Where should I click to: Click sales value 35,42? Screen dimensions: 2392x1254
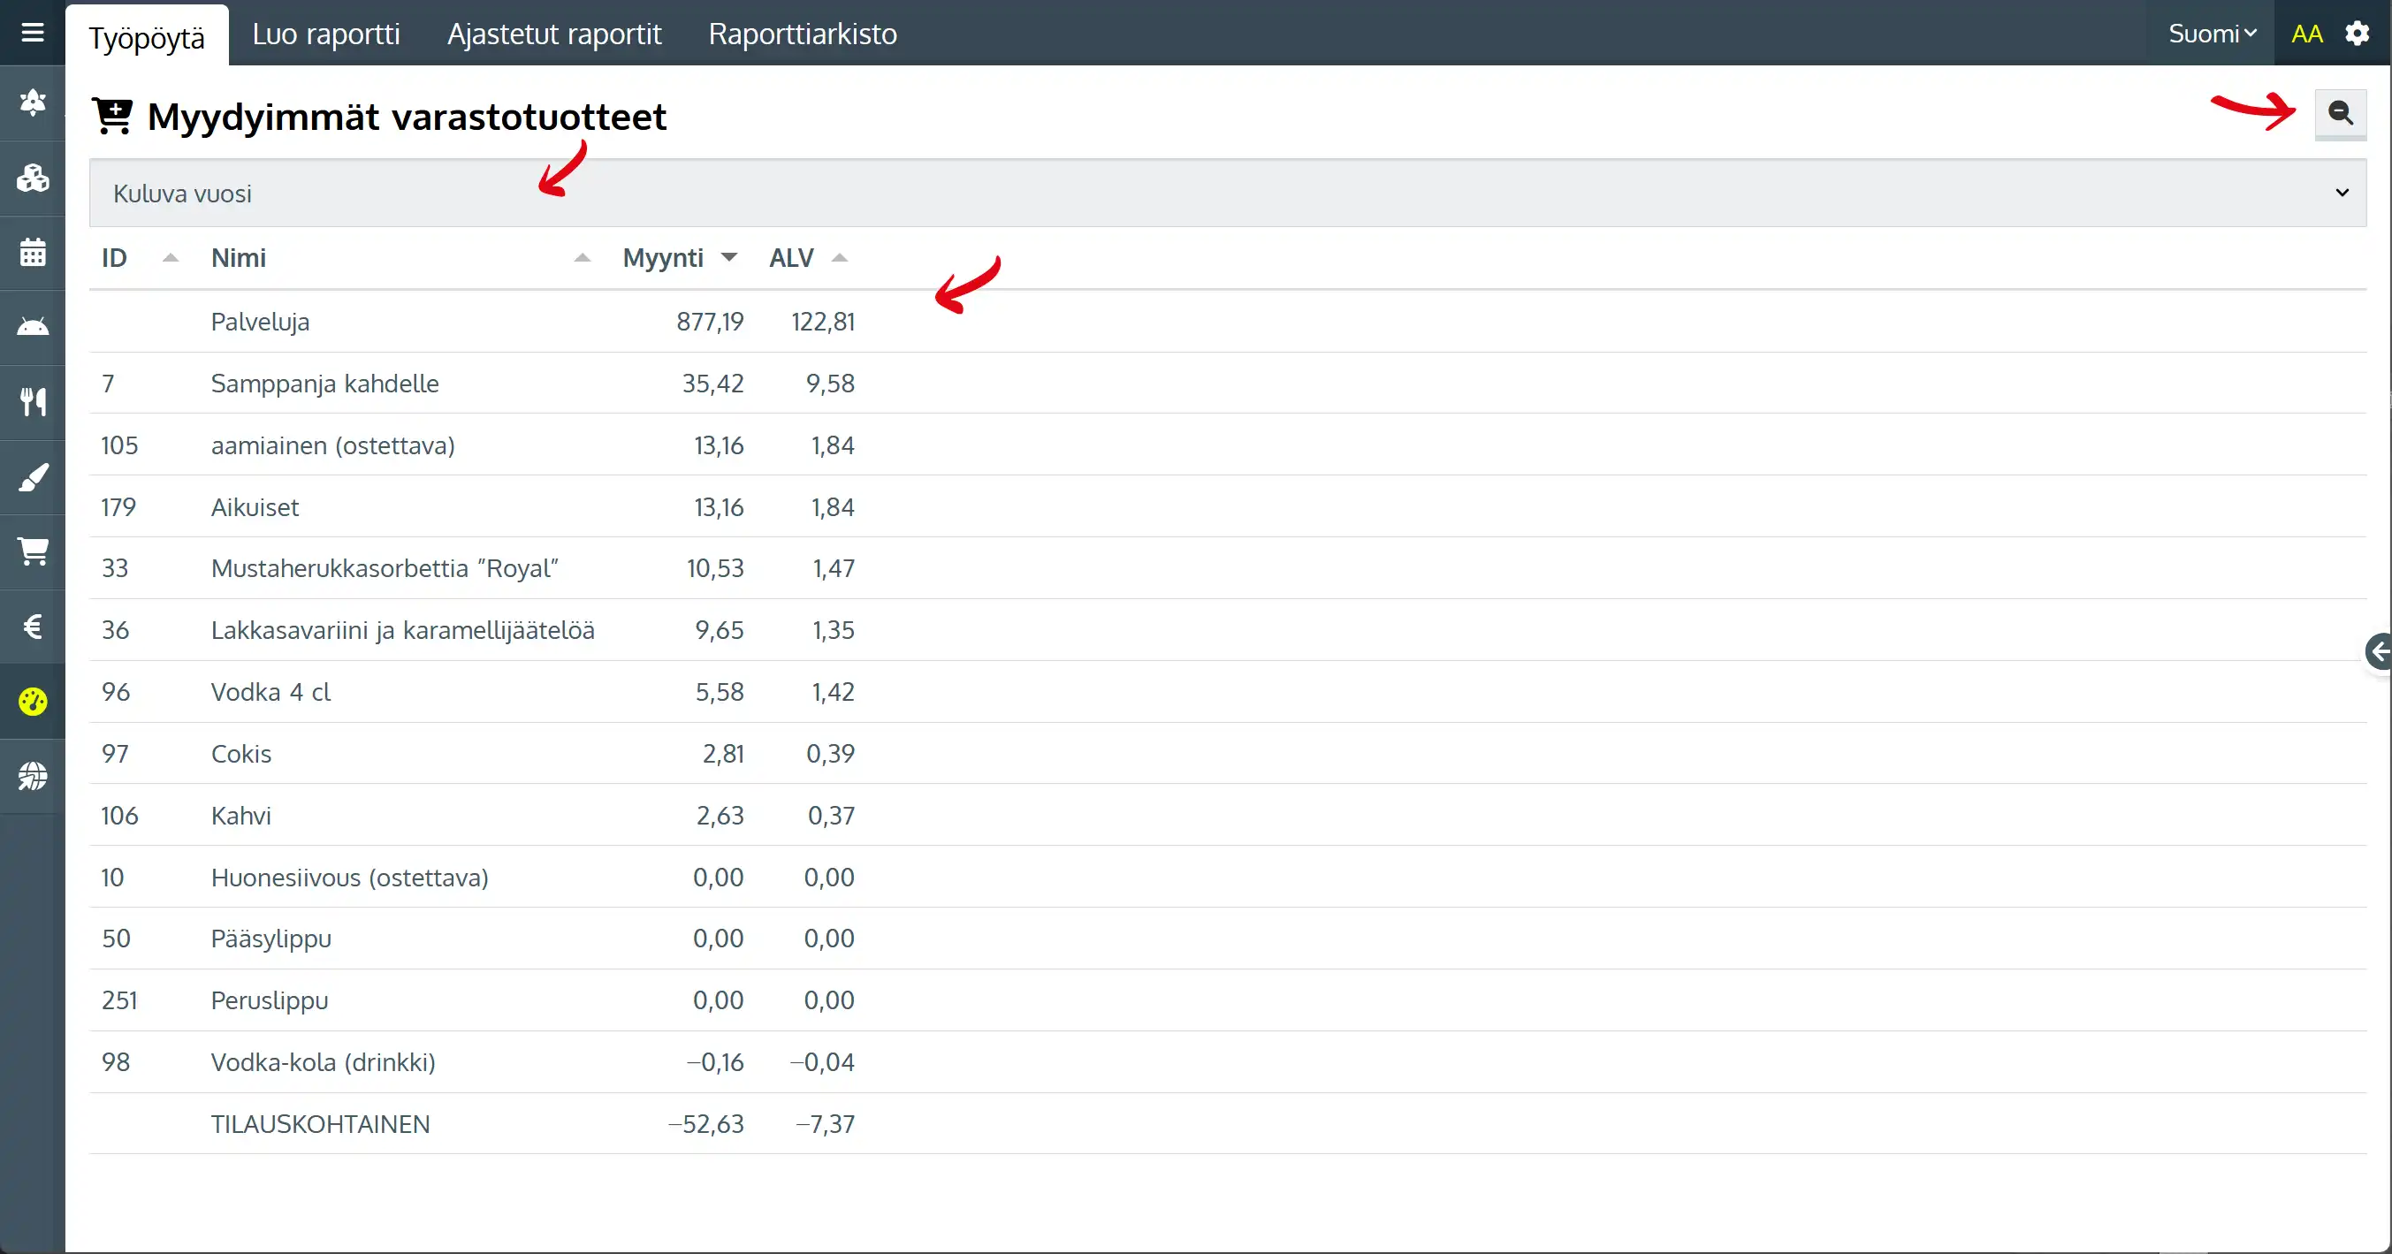click(712, 384)
